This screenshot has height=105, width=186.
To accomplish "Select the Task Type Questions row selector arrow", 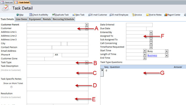I will tap(102, 70).
